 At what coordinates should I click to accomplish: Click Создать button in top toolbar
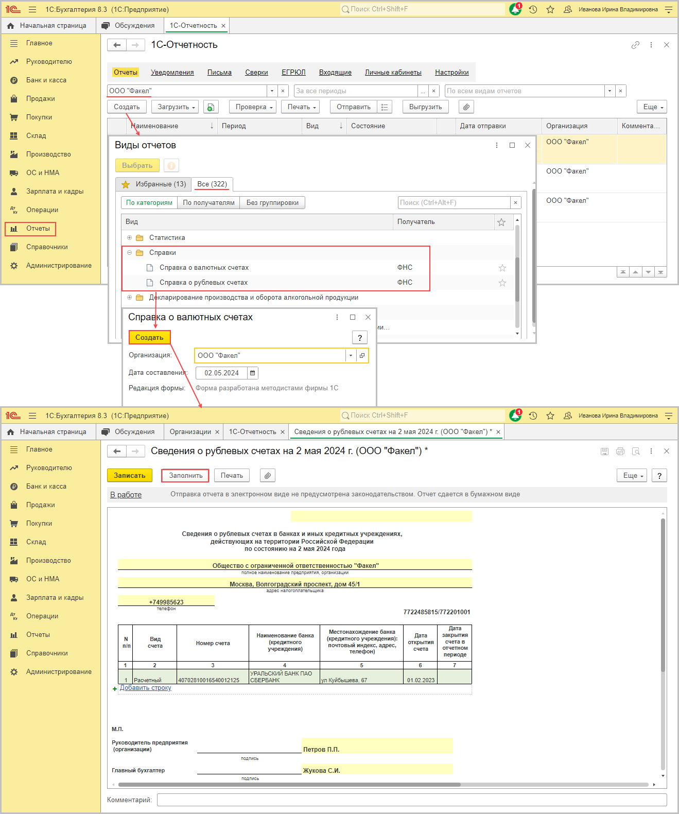point(127,107)
